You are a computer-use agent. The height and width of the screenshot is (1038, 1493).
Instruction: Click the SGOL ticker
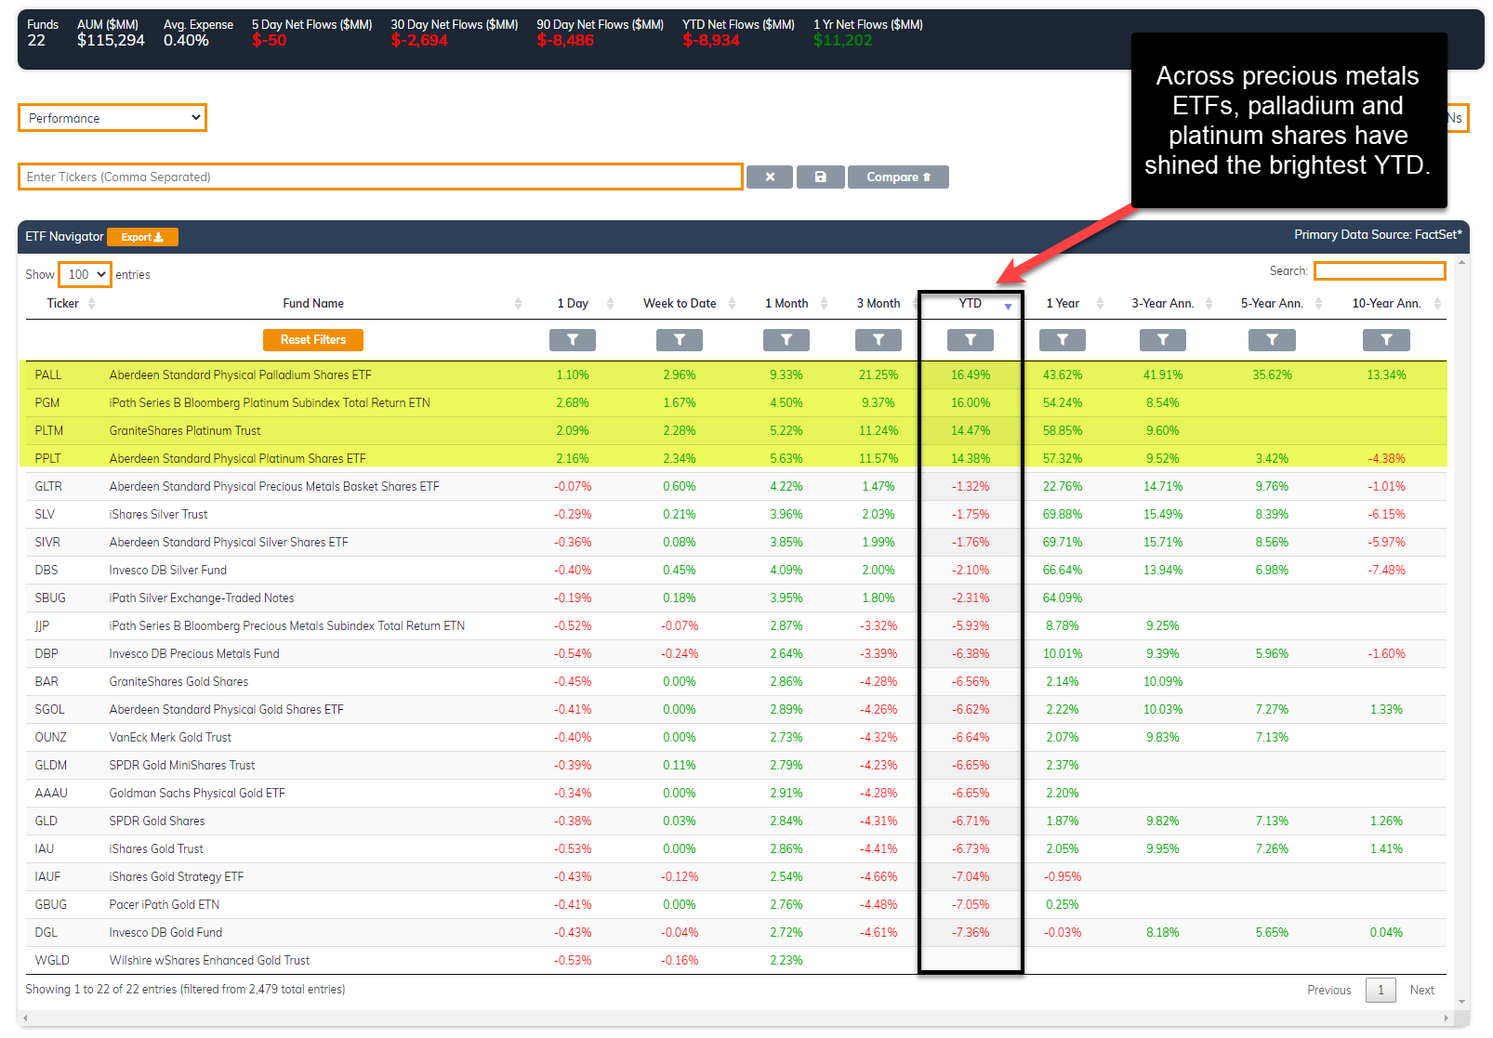coord(50,710)
